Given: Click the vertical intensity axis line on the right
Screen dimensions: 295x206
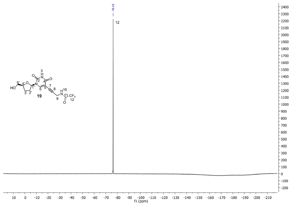Looking at the screenshot, I should click(x=278, y=98).
